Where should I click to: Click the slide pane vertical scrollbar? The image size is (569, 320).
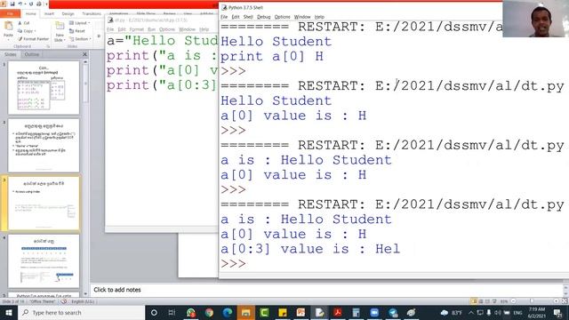(85, 178)
